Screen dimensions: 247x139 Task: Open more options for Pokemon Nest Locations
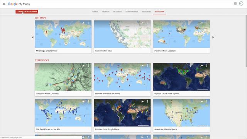[x=207, y=23]
